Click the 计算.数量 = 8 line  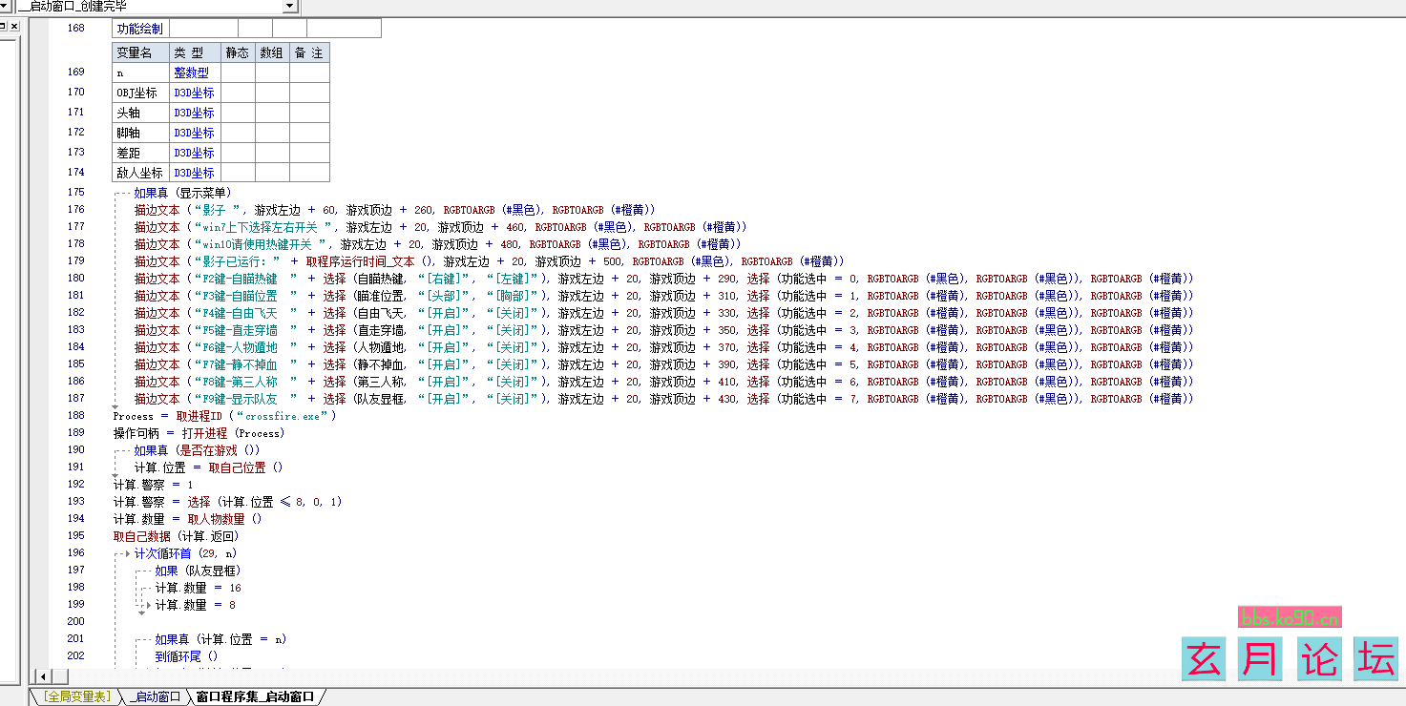[196, 605]
